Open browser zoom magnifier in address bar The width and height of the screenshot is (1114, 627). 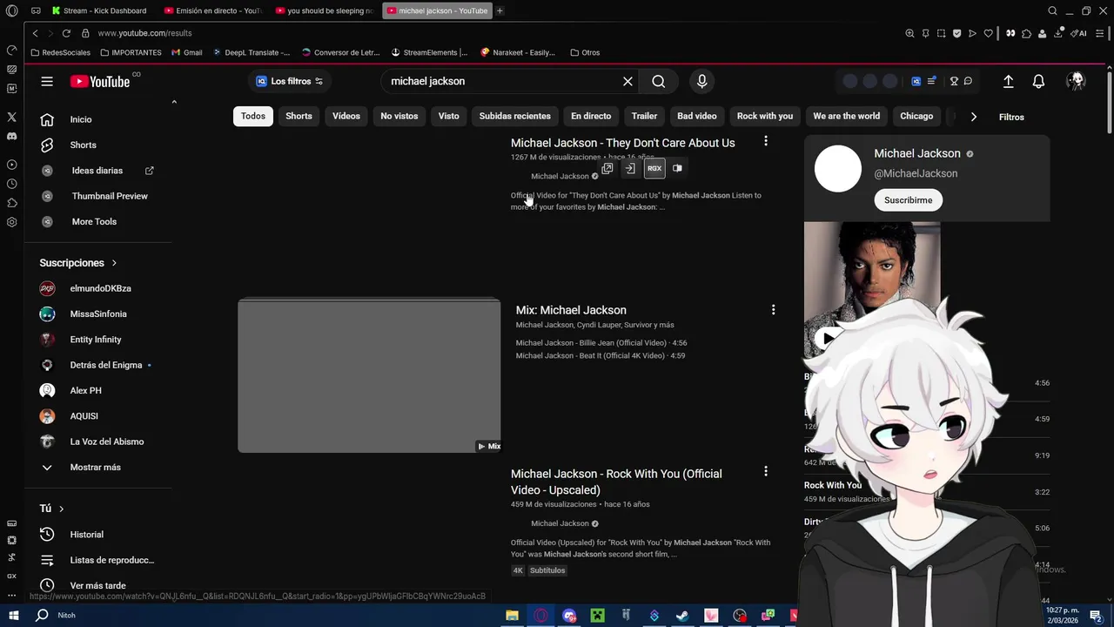pos(909,33)
